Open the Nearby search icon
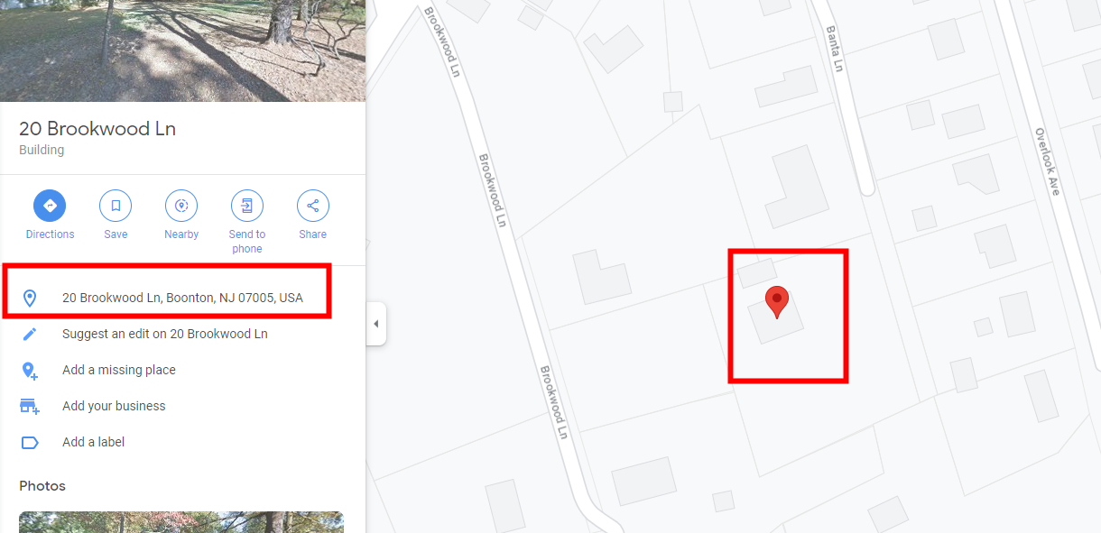This screenshot has height=533, width=1101. point(181,206)
